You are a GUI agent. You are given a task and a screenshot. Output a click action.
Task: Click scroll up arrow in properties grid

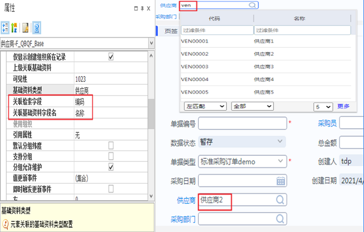pos(151,56)
